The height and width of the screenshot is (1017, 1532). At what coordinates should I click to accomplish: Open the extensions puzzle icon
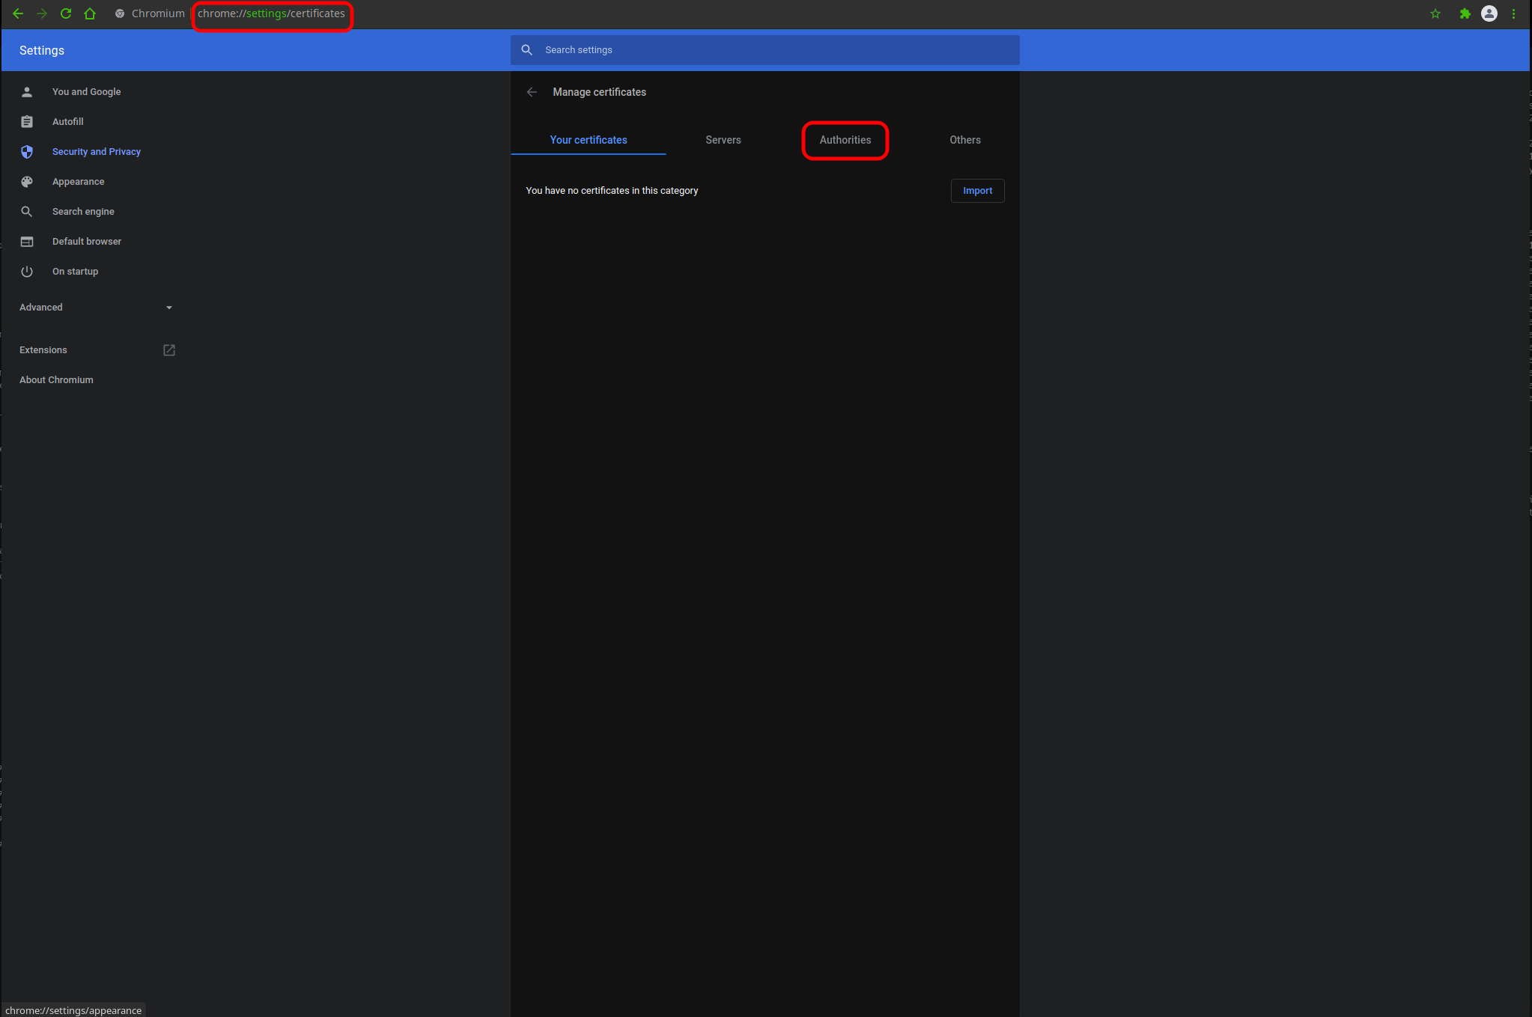pos(1465,13)
